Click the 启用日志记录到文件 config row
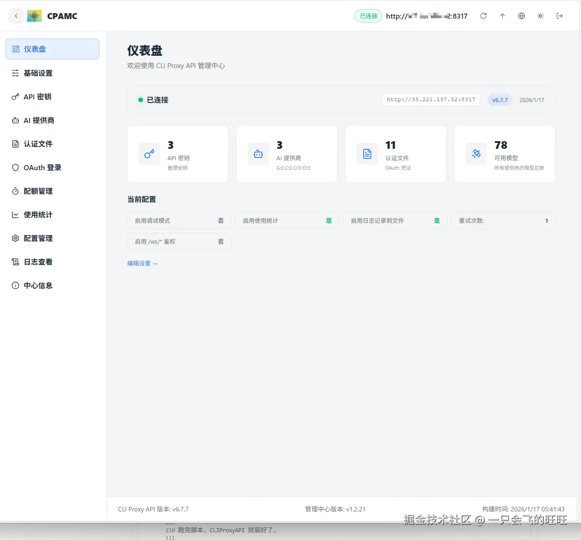Viewport: 581px width, 540px height. click(x=395, y=221)
